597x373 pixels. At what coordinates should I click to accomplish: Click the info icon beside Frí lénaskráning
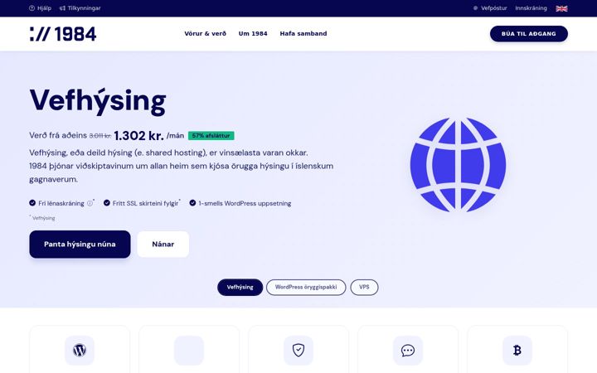coord(90,203)
